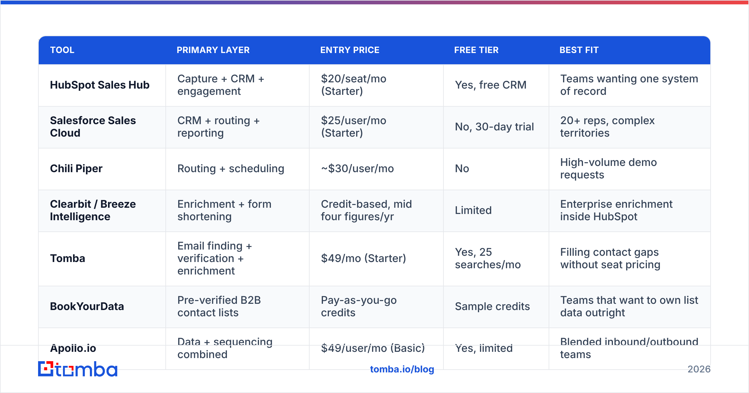The height and width of the screenshot is (393, 749).
Task: Select the HubSpot Sales Hub row name
Action: (100, 85)
